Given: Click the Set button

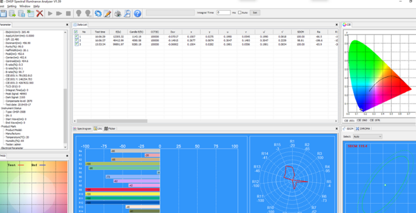Looking at the screenshot, I should point(255,13).
